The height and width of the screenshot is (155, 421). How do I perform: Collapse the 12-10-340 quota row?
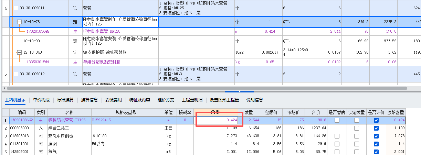[x=20, y=52]
